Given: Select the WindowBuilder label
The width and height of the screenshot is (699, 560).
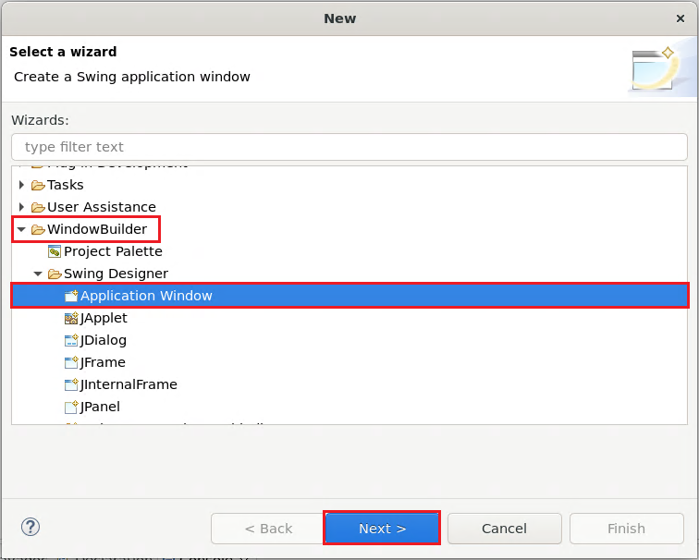Looking at the screenshot, I should [x=97, y=229].
